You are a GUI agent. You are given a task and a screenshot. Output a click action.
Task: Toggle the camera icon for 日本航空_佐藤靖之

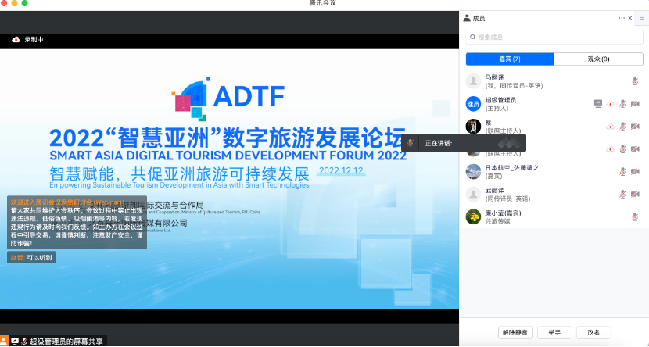635,172
